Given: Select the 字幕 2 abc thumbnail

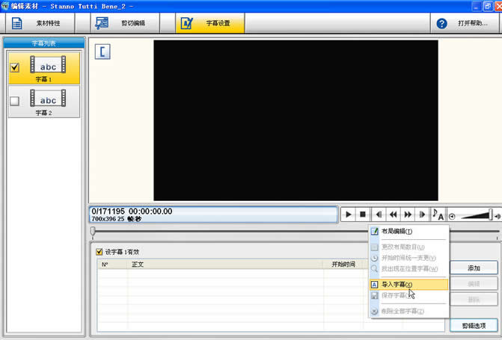Looking at the screenshot, I should click(48, 98).
